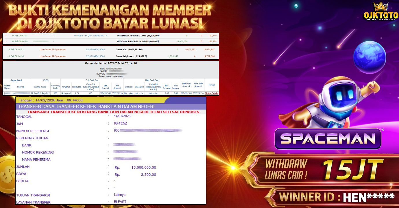Click the Game Bet/Lose transaction row
Viewport: 399px width, 208px height.
[x=131, y=56]
